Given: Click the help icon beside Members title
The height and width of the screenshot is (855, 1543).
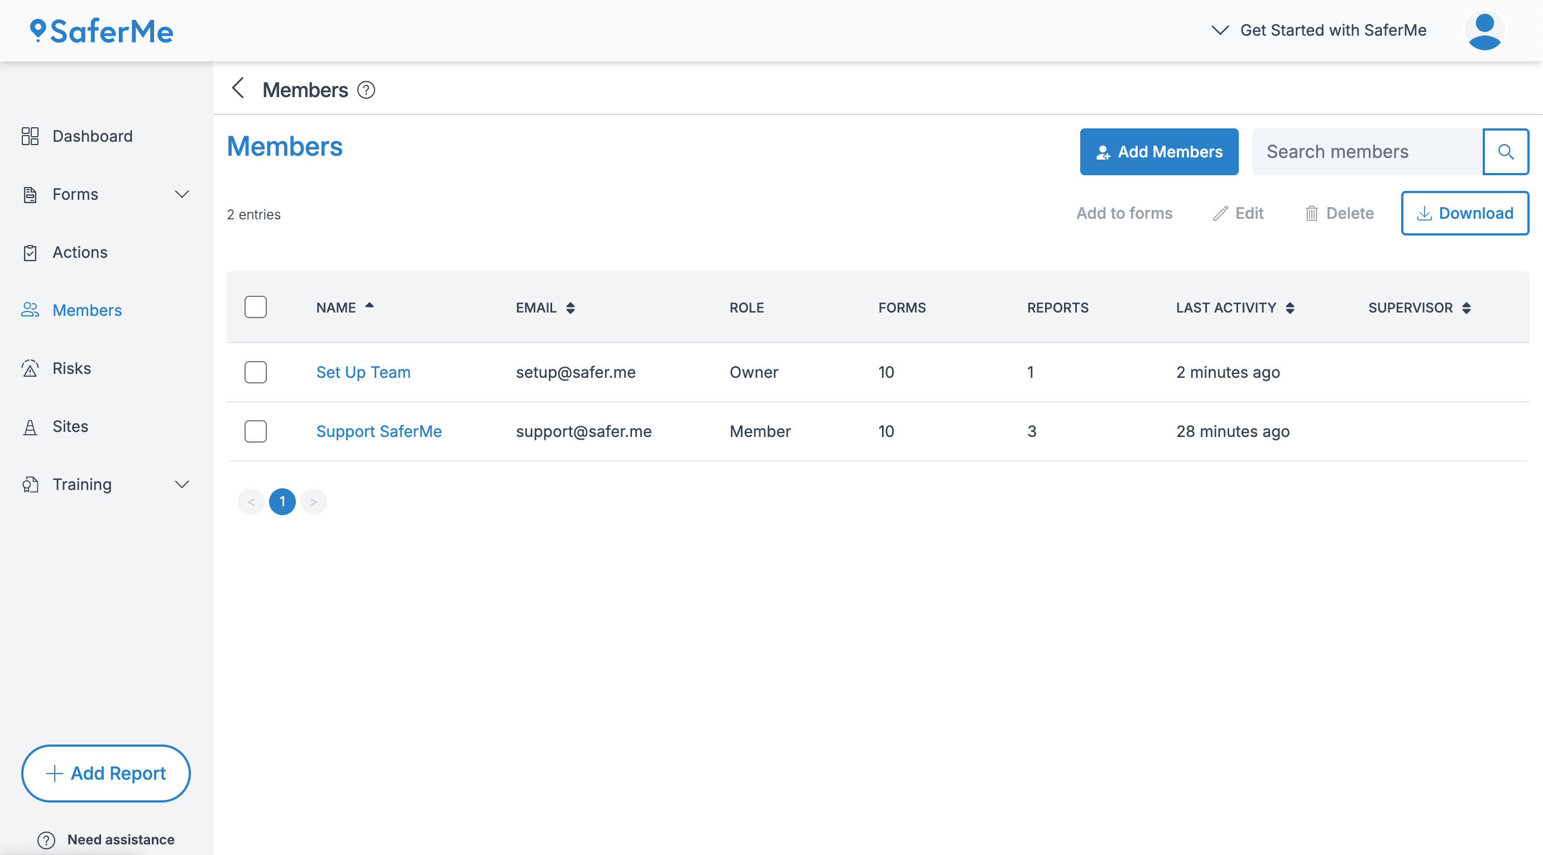Looking at the screenshot, I should pos(366,90).
